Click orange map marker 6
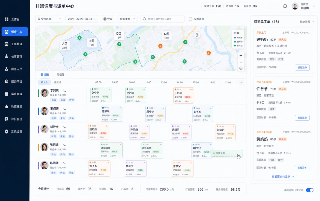320x201 pixels. point(160,46)
